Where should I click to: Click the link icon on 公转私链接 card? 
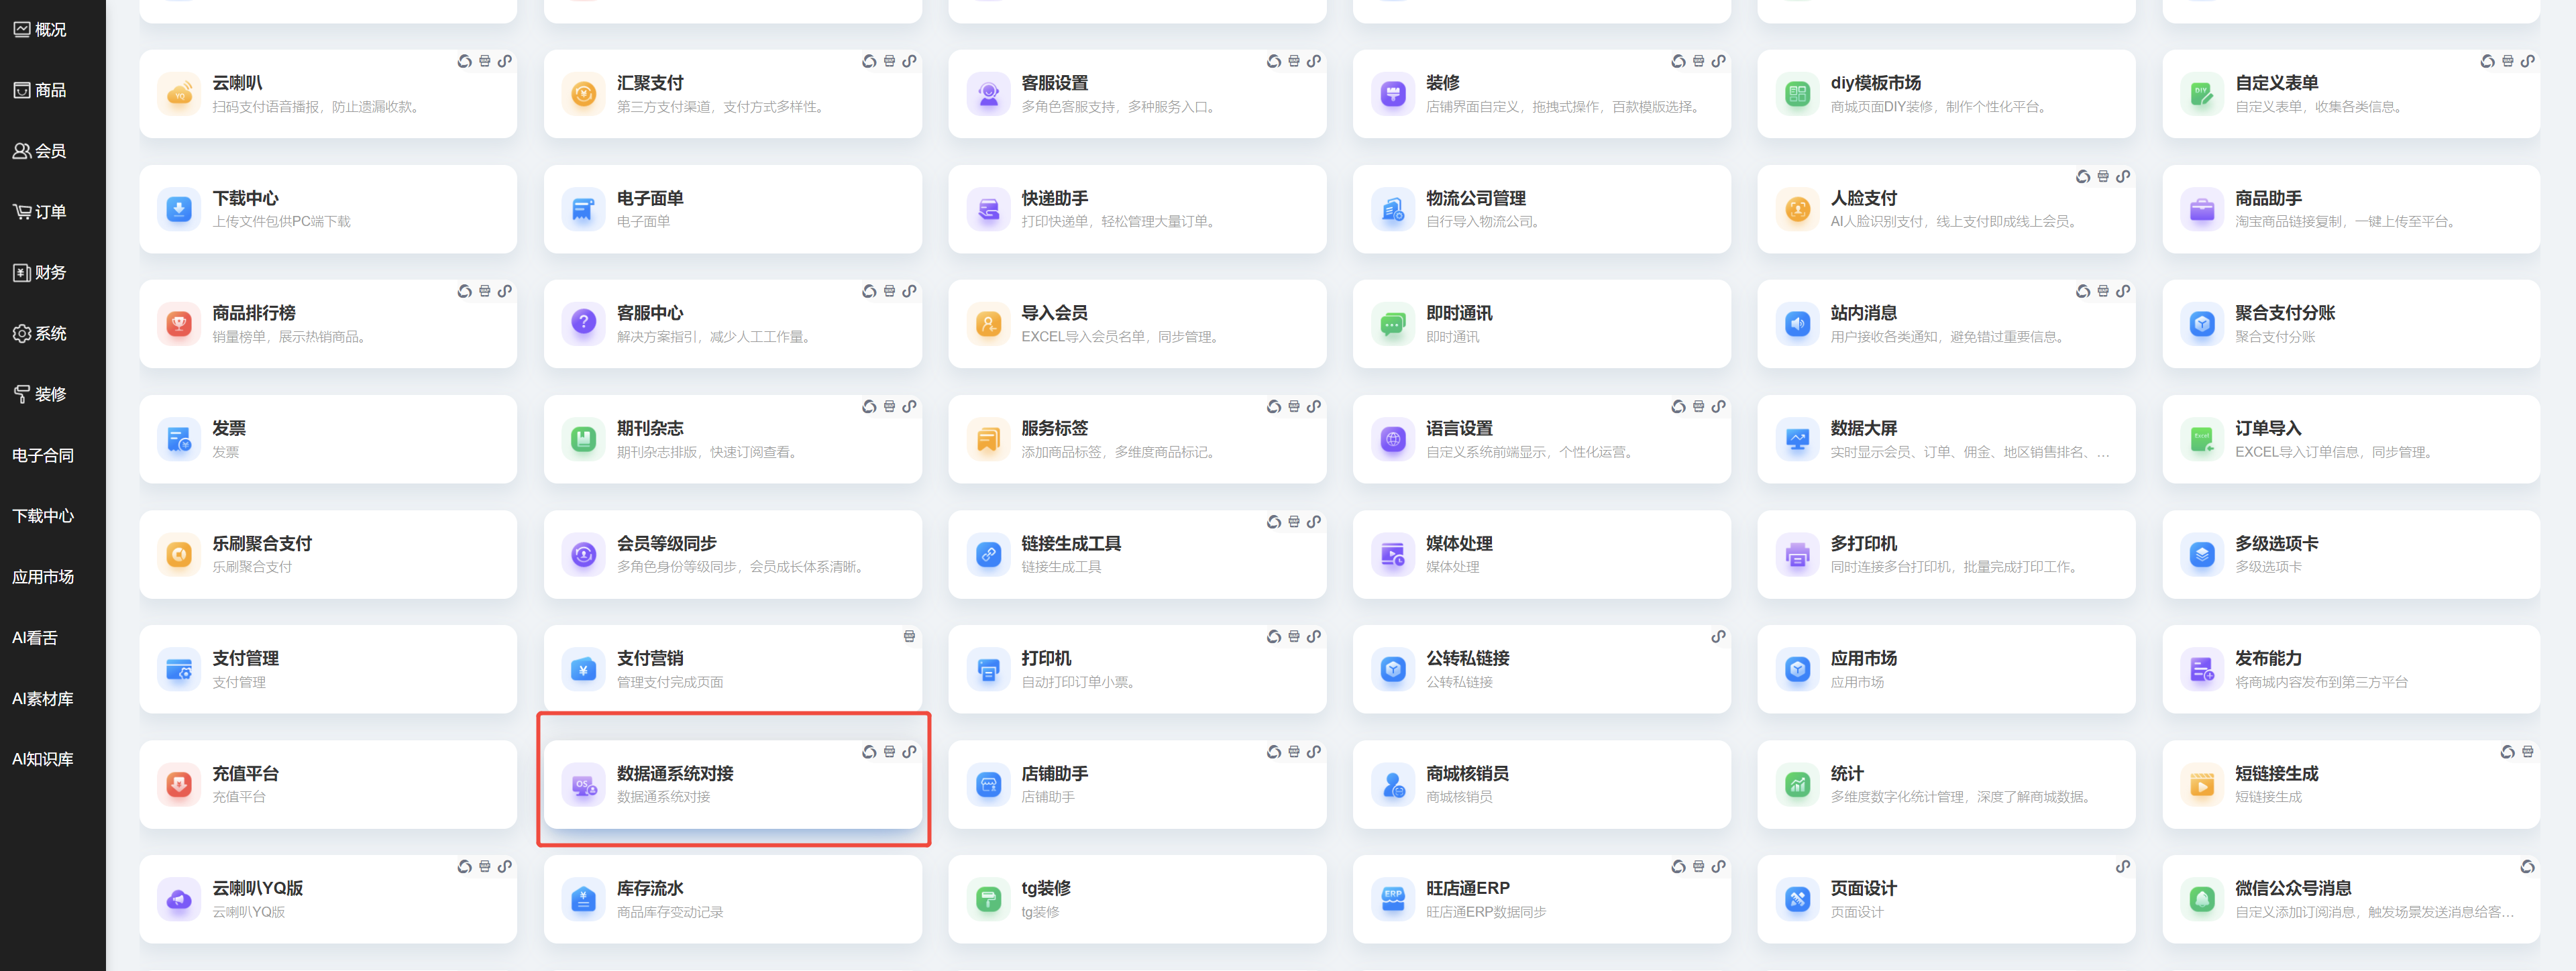coord(1717,636)
